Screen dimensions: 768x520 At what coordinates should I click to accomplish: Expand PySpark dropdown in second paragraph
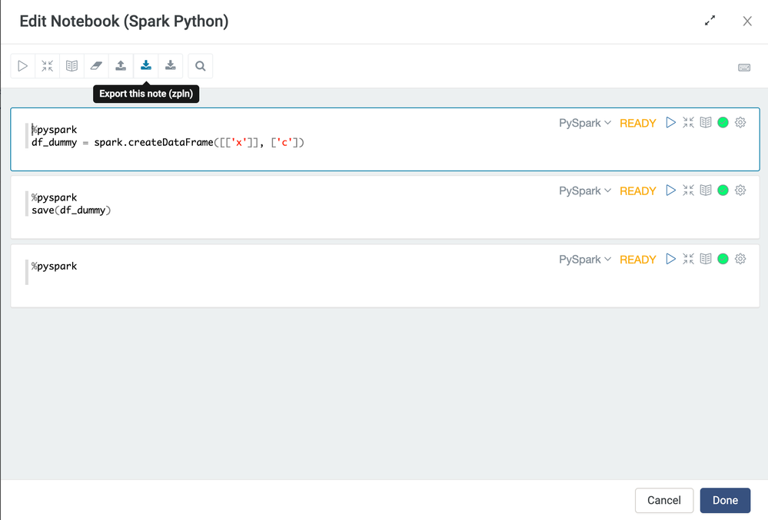[585, 191]
